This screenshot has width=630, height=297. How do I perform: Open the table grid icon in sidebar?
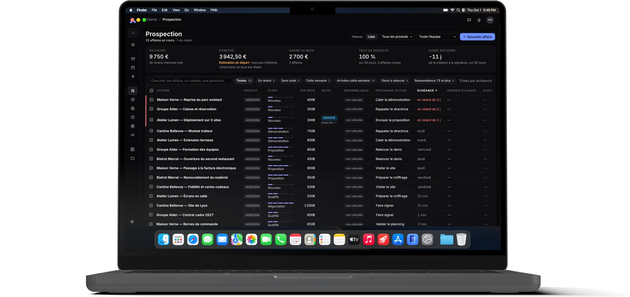tap(132, 149)
